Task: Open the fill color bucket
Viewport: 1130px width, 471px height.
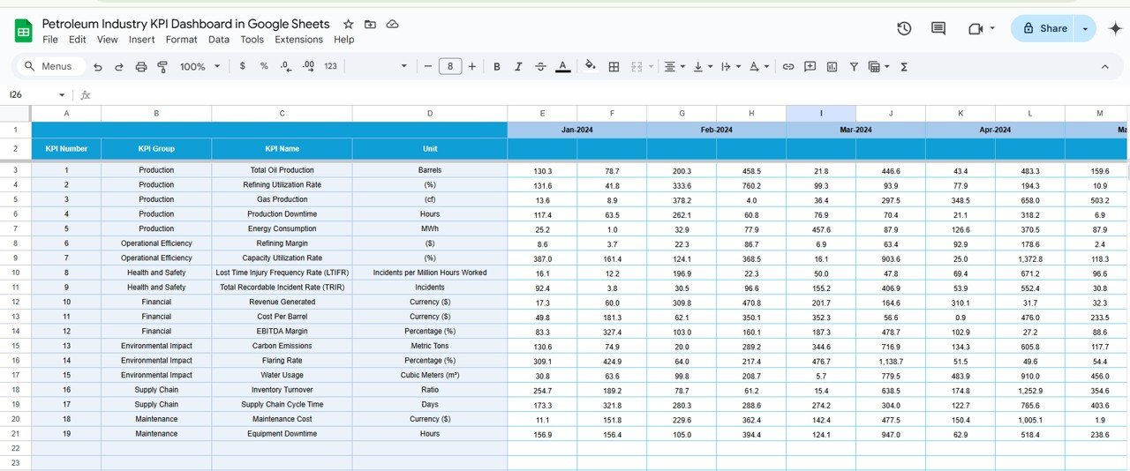Action: click(x=591, y=66)
